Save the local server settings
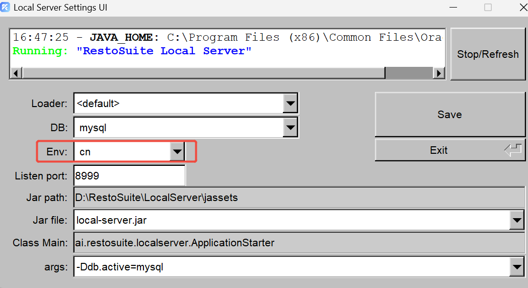Screen dimensions: 528x288 coord(450,115)
